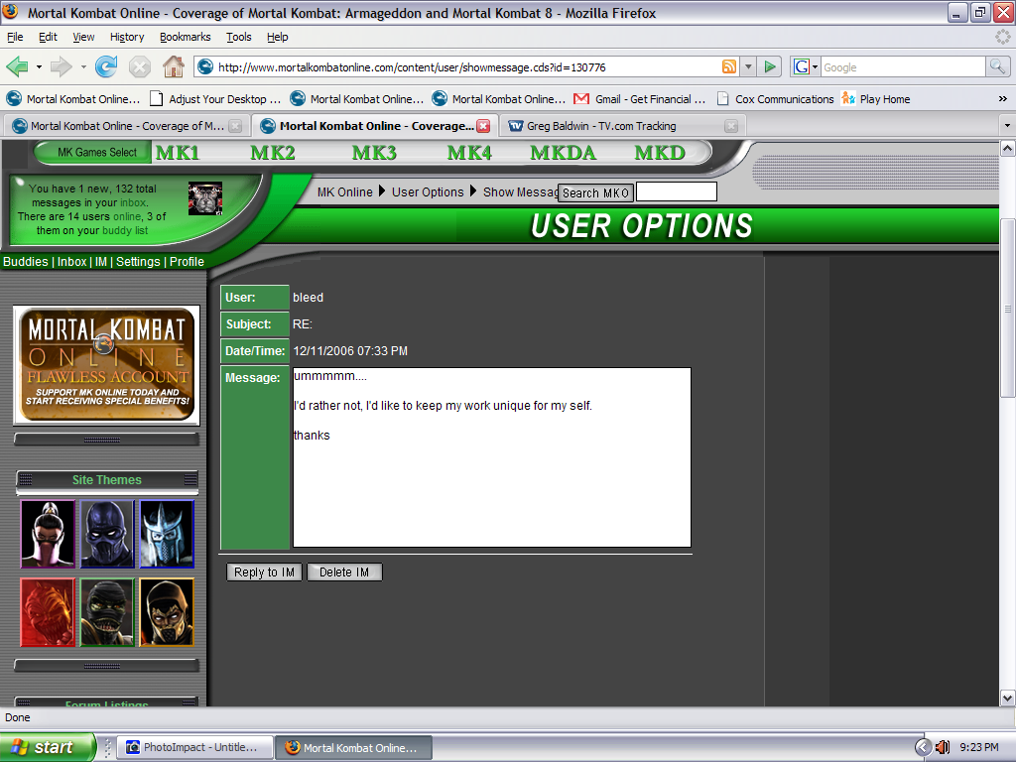Open the History menu
The width and height of the screenshot is (1016, 762).
[127, 37]
